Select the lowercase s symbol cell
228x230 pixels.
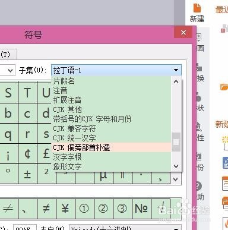45,134
